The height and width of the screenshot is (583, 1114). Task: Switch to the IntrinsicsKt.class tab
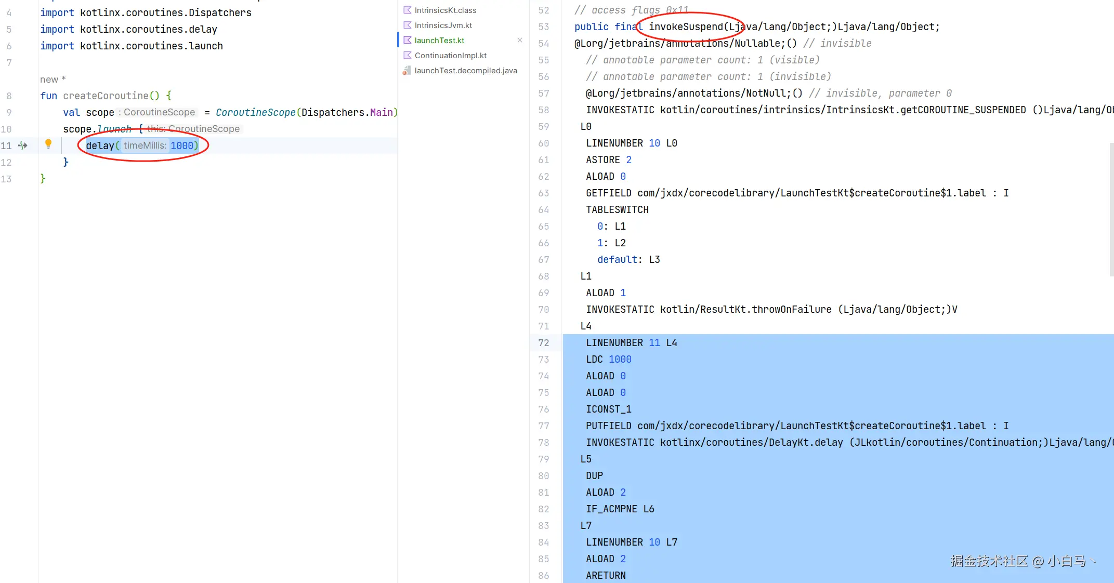point(445,10)
